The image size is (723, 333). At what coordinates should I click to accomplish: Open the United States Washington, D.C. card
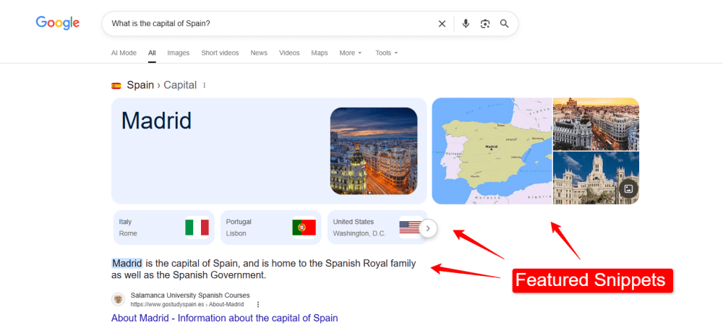(x=377, y=228)
